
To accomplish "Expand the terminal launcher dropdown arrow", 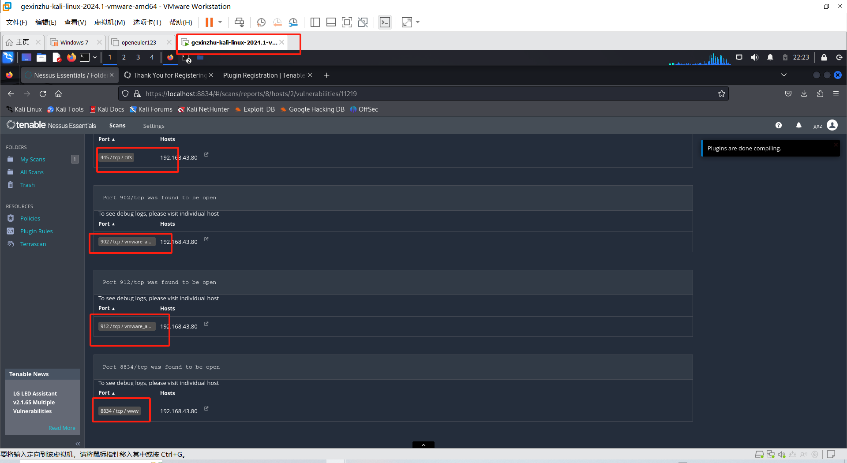I will 95,57.
